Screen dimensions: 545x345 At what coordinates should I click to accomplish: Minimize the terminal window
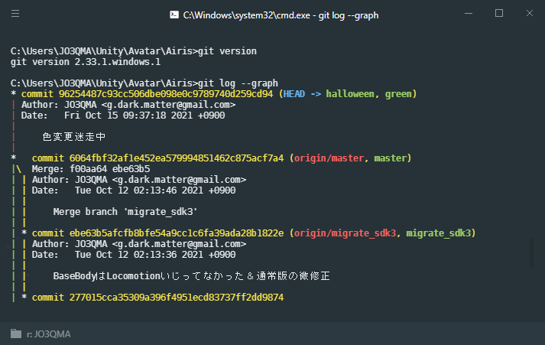(469, 14)
